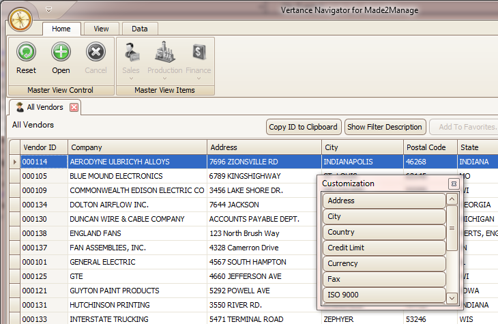498x324 pixels.
Task: Select City field in Customization list
Action: coord(384,217)
